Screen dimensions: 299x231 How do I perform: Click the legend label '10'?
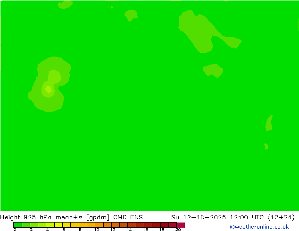click(97, 230)
